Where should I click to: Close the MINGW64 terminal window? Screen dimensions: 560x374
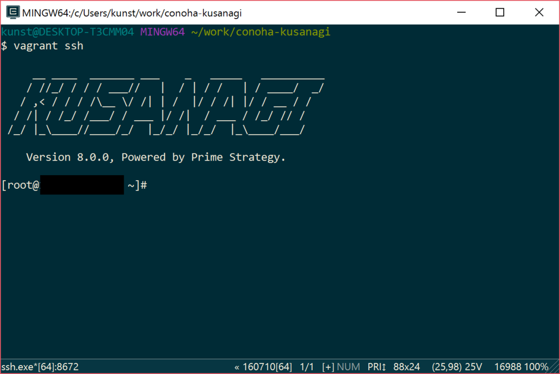tap(539, 13)
